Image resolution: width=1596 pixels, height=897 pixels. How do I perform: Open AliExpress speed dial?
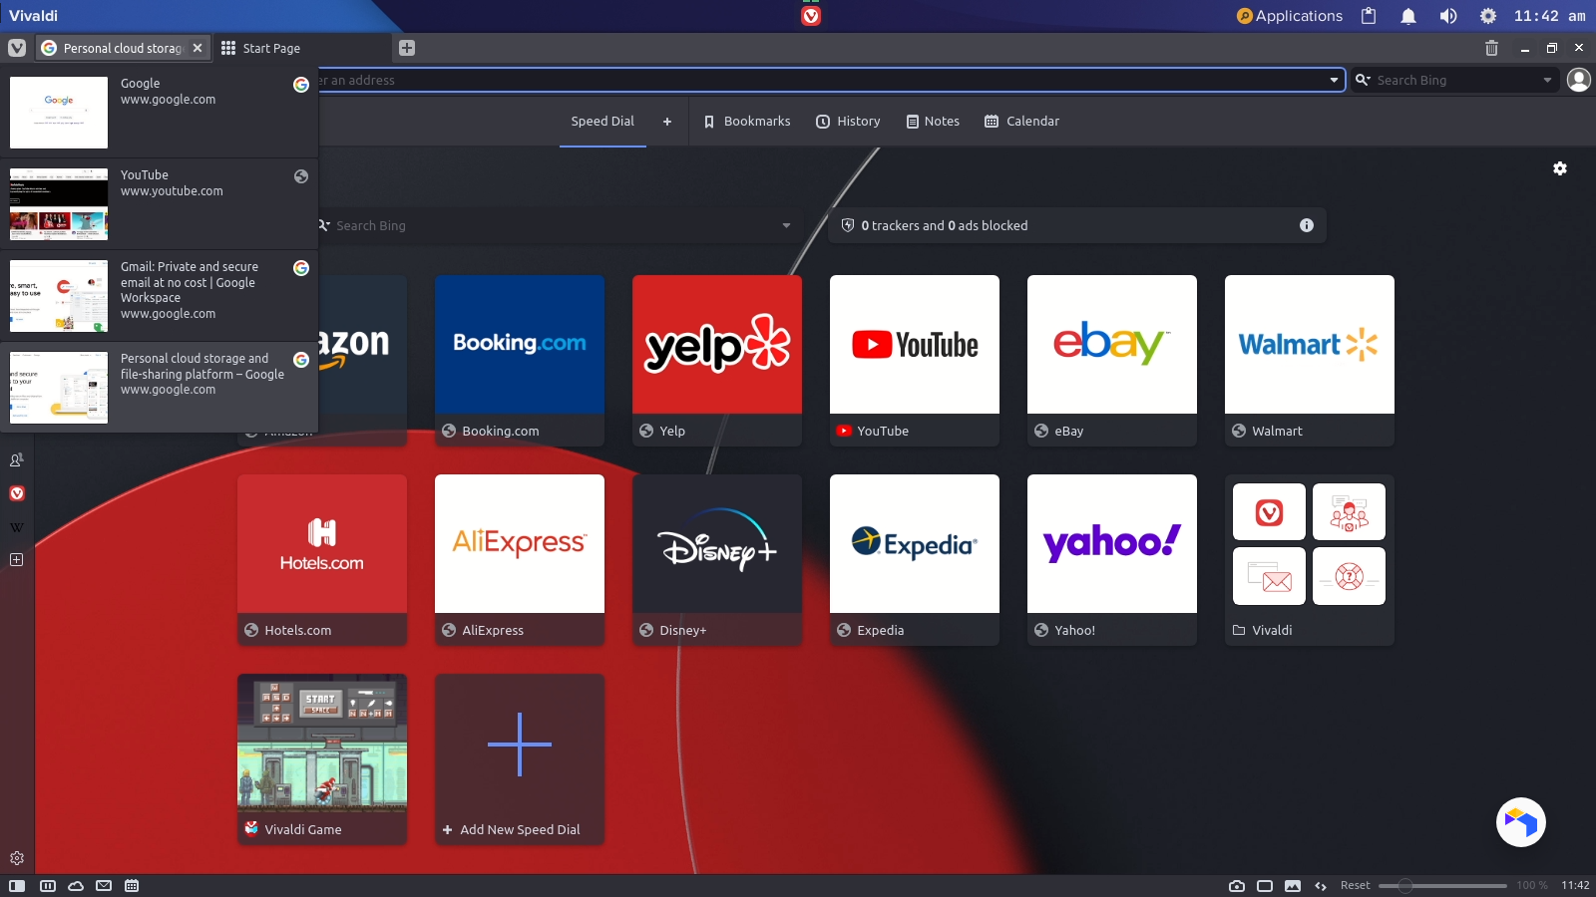[x=520, y=560]
